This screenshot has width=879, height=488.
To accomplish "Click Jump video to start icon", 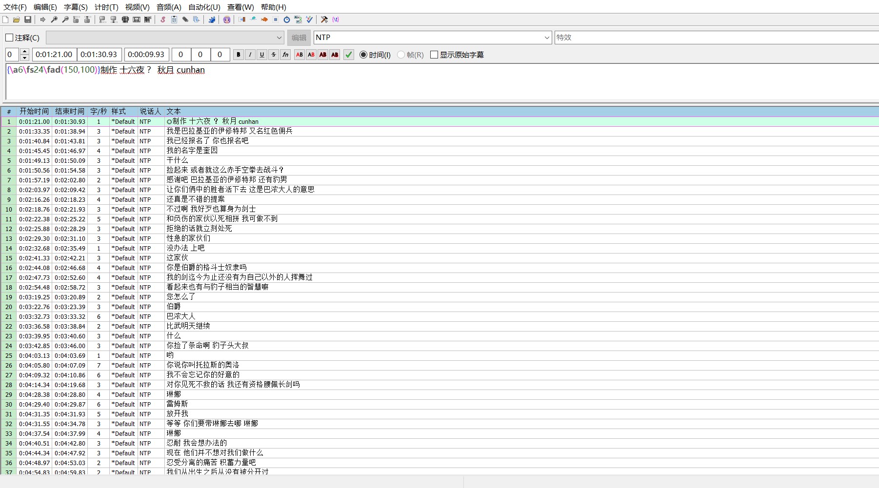I will [x=76, y=20].
